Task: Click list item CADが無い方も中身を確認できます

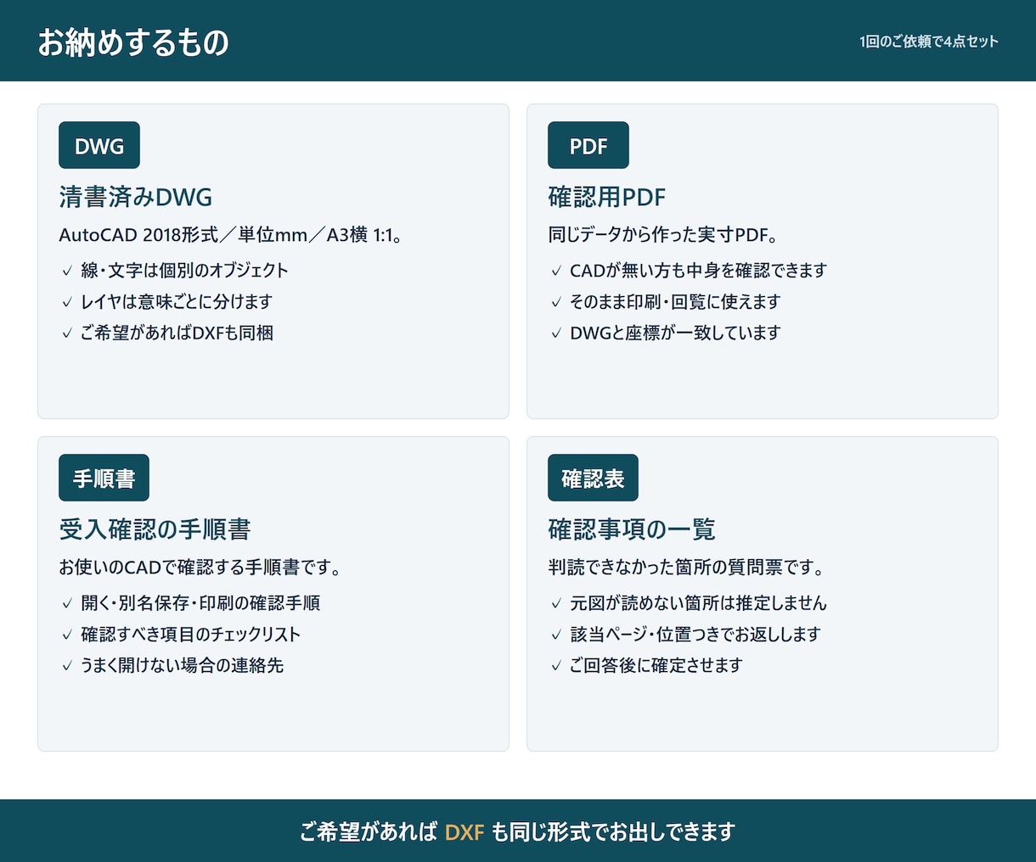Action: coord(698,271)
